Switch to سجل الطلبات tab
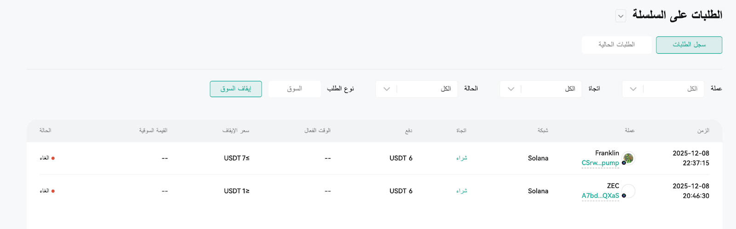The image size is (736, 229). point(689,45)
